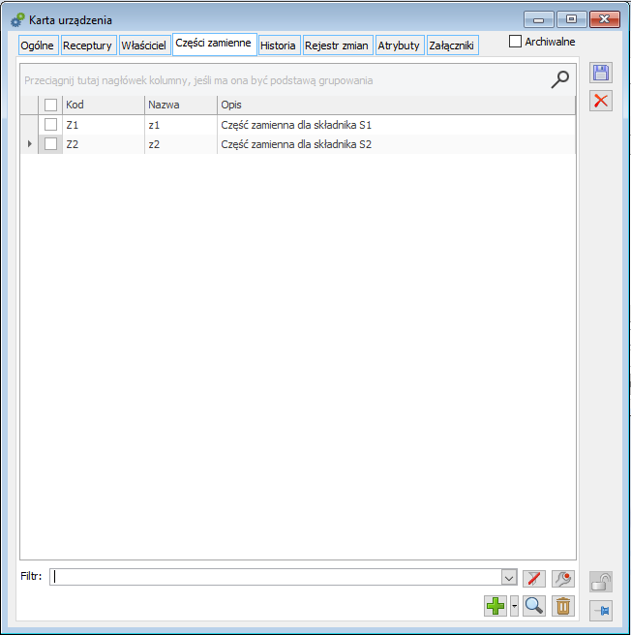Tick the checkbox for row Z2
Screen dimensions: 631x635
[x=50, y=144]
